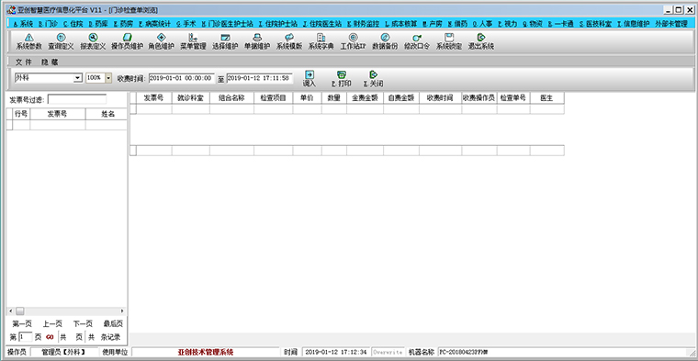Open the 外部卡管理 menu
698x361 pixels.
coord(671,24)
